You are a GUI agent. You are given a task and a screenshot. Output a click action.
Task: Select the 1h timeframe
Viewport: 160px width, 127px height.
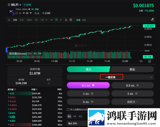tap(36, 20)
